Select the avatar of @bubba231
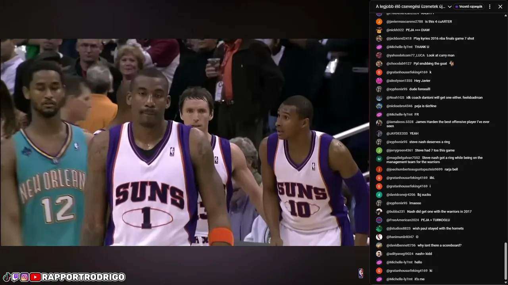 coord(379,212)
